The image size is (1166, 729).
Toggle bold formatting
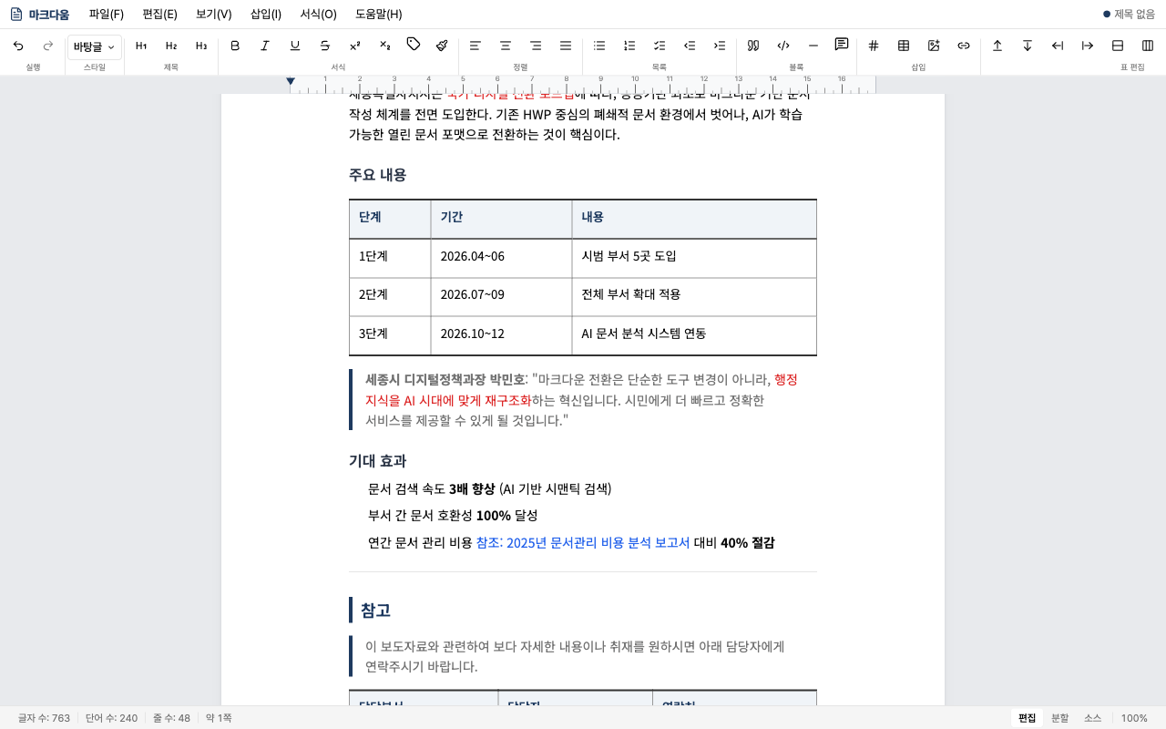pyautogui.click(x=235, y=45)
